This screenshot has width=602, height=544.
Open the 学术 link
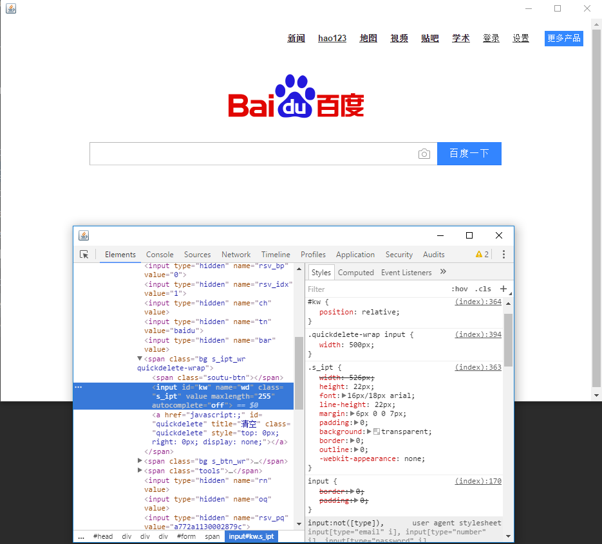(x=461, y=39)
